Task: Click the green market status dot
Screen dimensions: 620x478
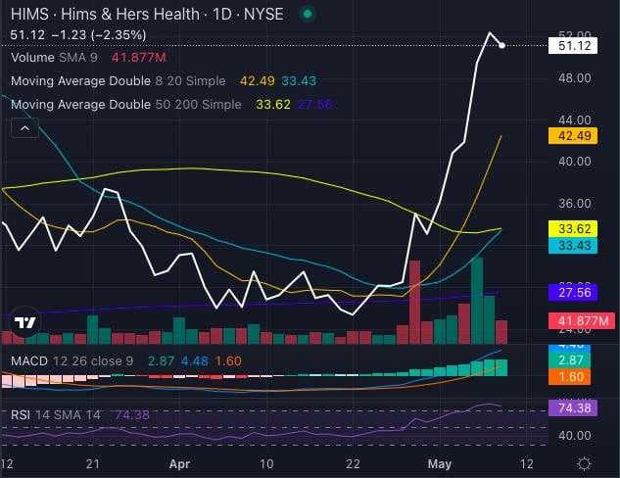Action: pos(308,15)
